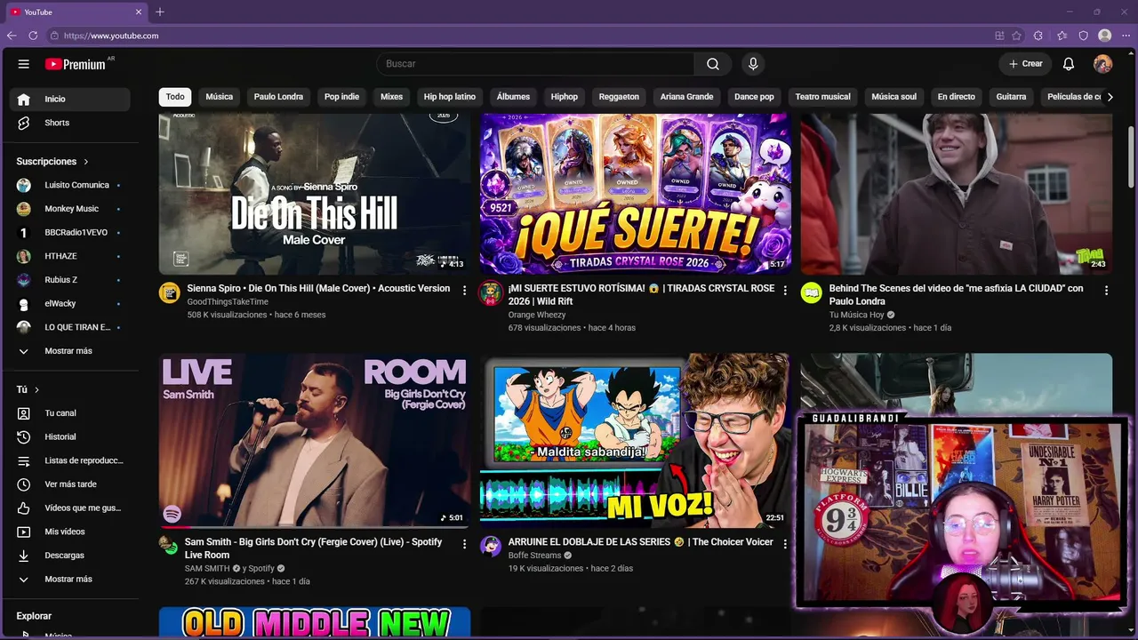Show more category chips with right arrow

click(1109, 97)
